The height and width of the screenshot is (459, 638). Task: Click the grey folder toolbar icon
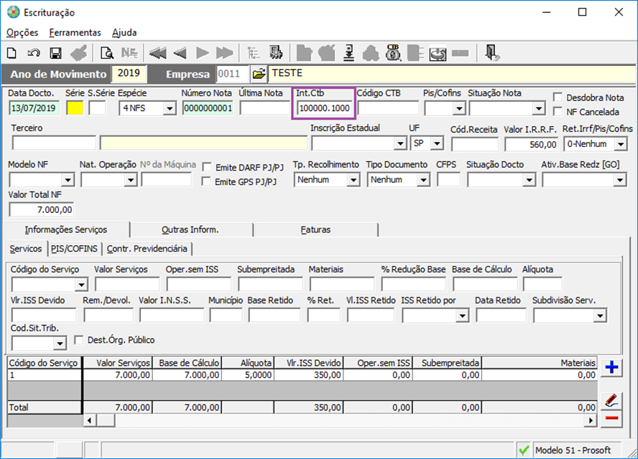click(x=304, y=53)
